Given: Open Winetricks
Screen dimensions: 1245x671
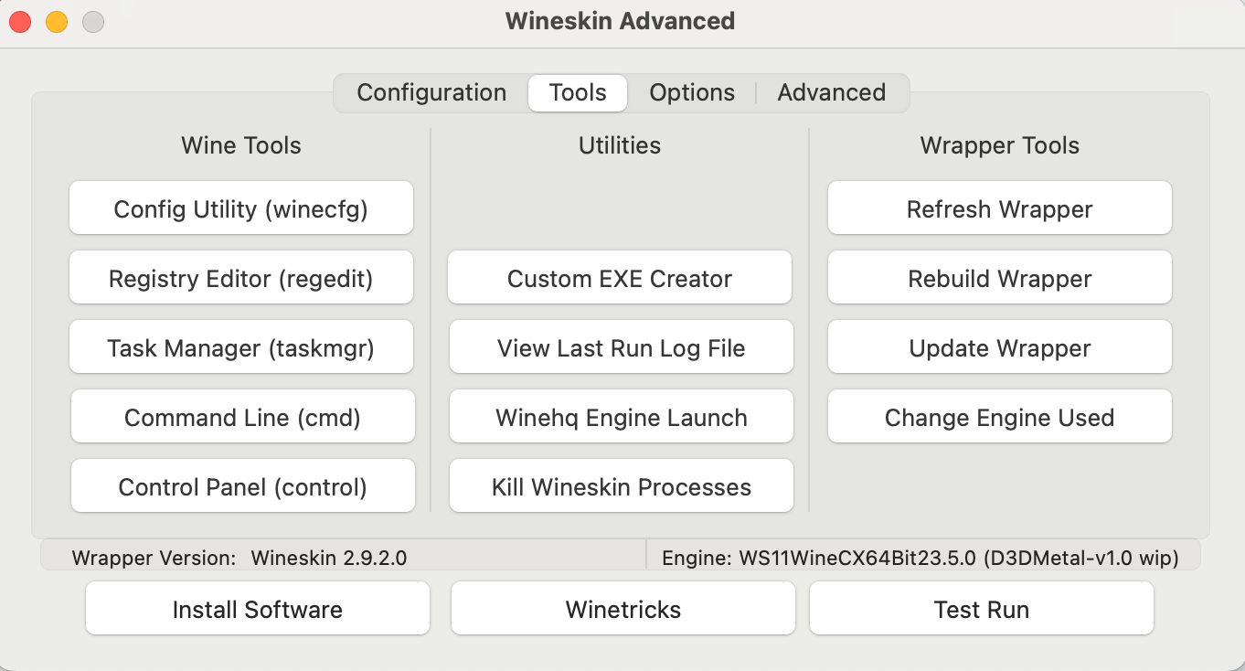Looking at the screenshot, I should coord(623,610).
